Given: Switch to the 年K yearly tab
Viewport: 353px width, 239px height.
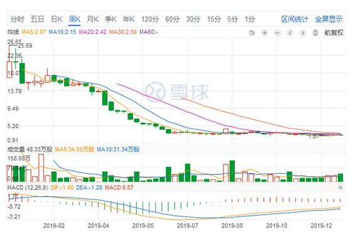Looking at the screenshot, I should (x=129, y=19).
